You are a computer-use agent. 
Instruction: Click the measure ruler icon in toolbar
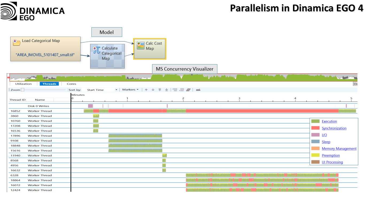pos(198,90)
